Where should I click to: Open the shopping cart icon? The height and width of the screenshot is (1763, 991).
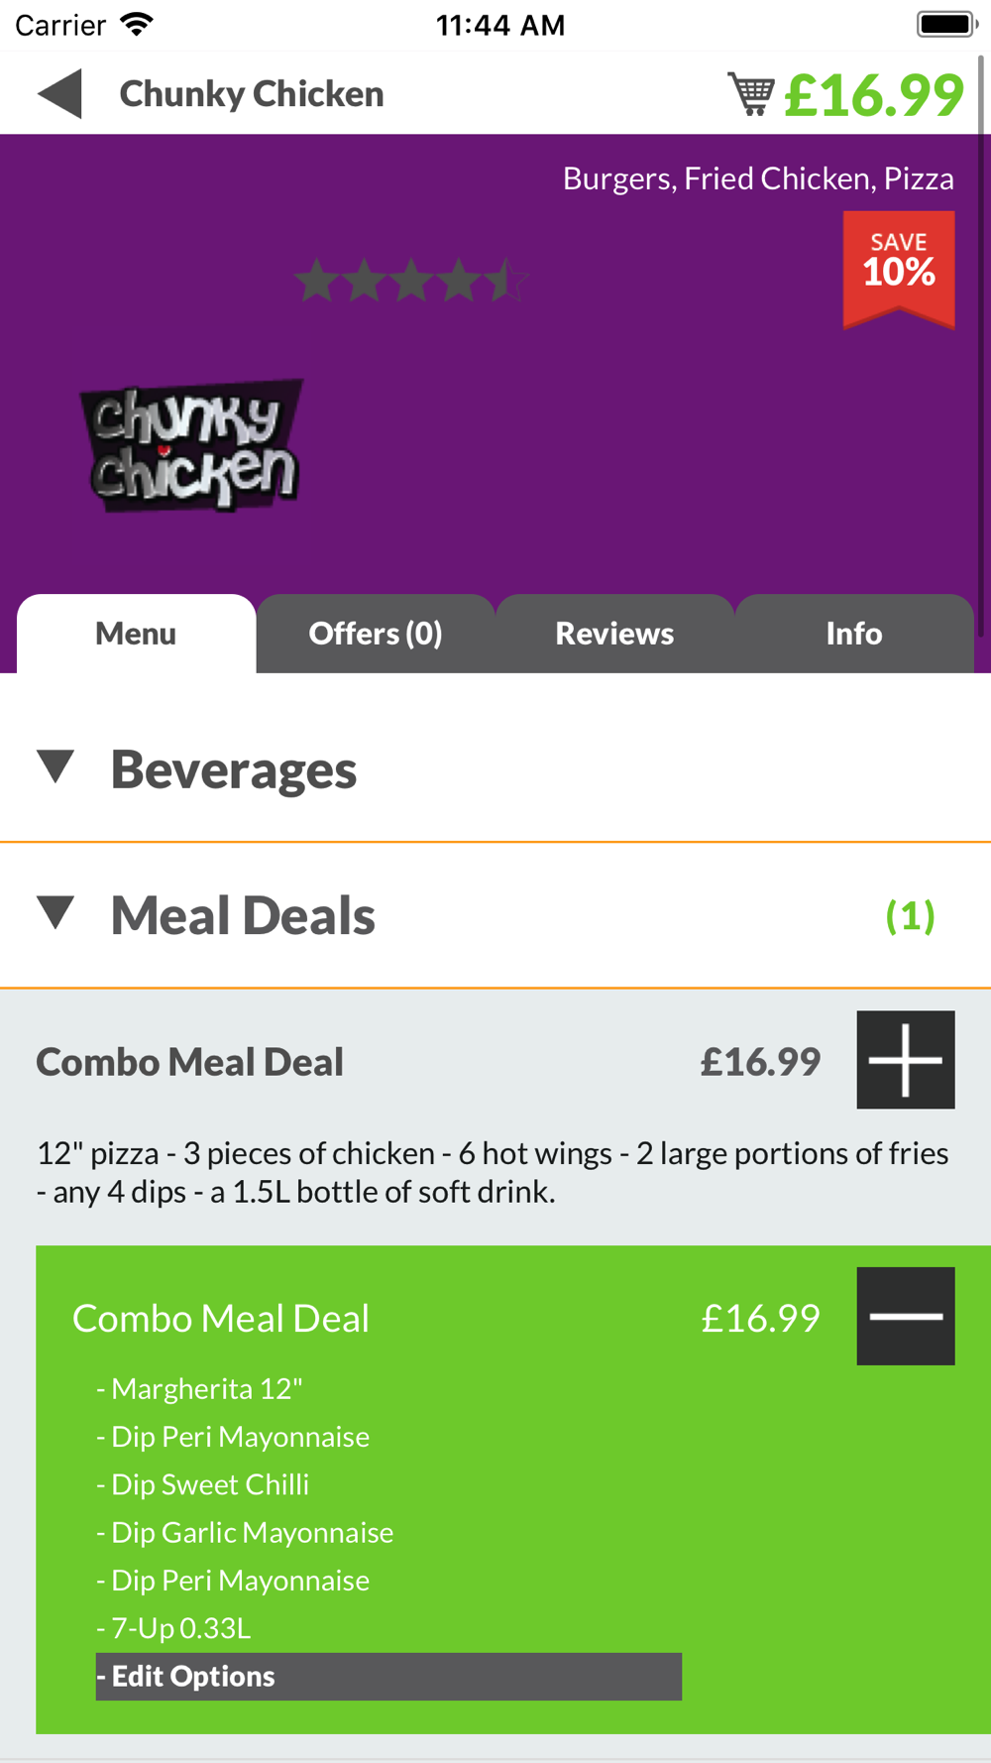point(751,94)
